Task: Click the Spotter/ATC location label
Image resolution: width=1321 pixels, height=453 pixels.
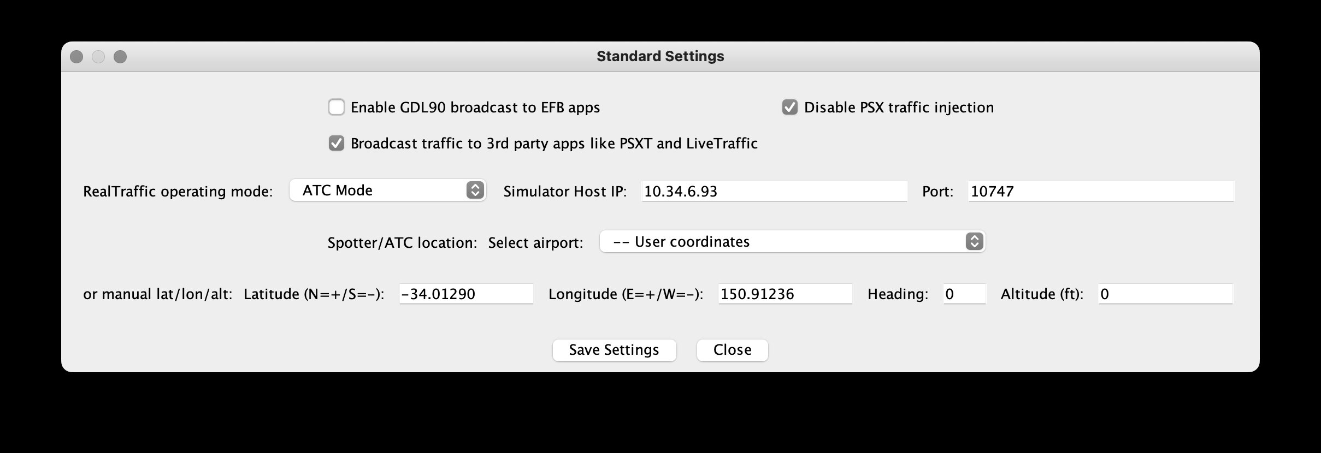Action: click(x=402, y=242)
